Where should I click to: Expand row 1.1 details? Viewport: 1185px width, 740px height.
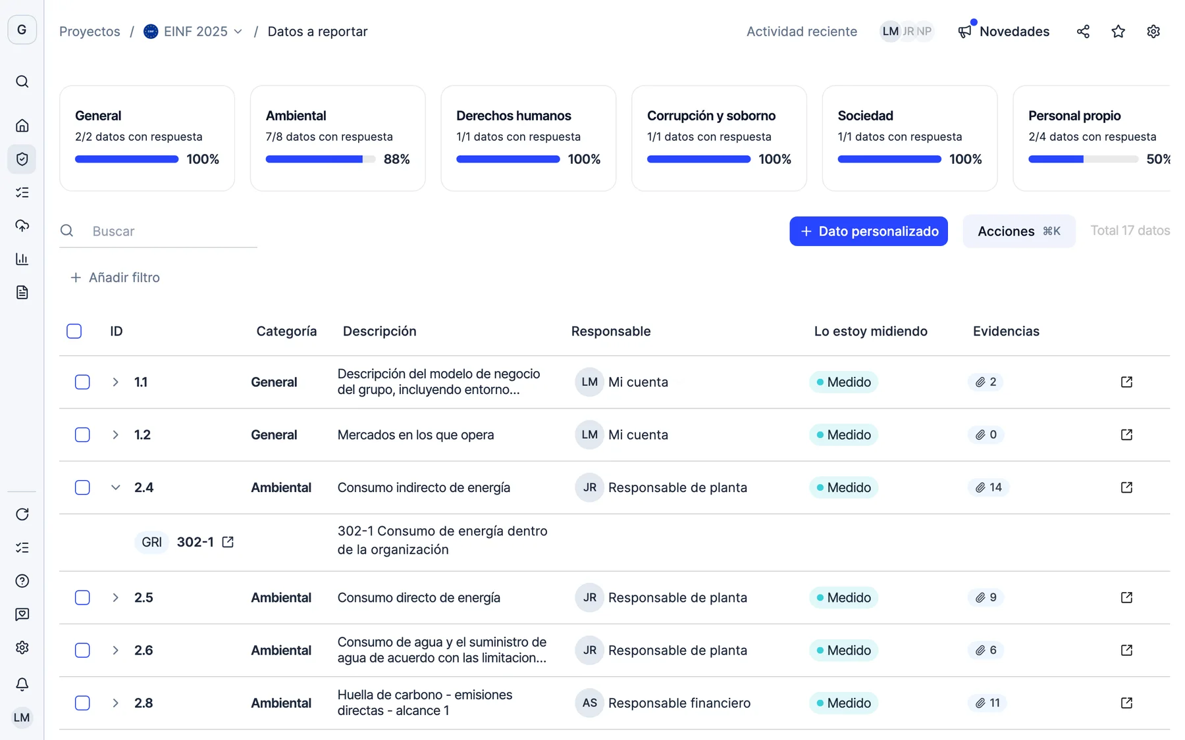[115, 382]
